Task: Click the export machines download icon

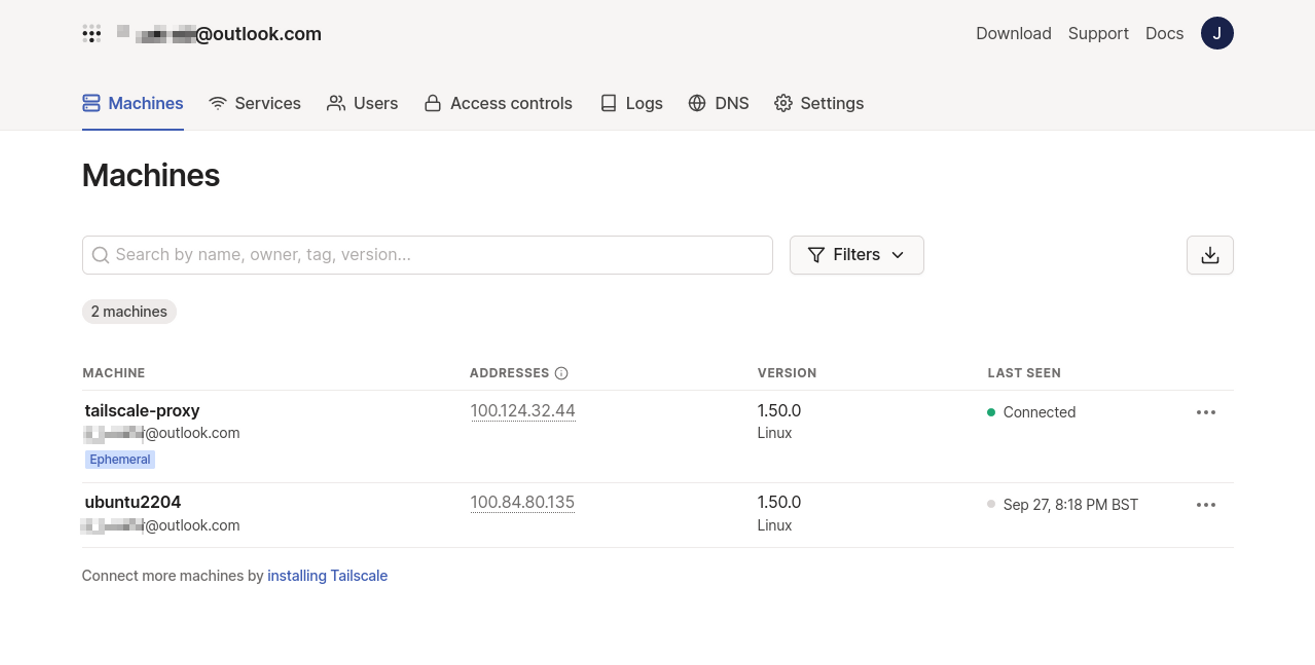Action: [1209, 255]
